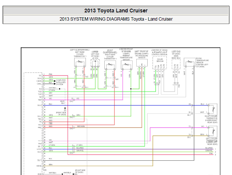
Task: Click the Right Rear Cooler Thermistor 1 symbol
Action: click(x=110, y=65)
